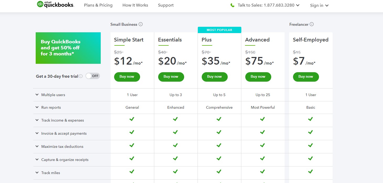Toggle the 30-day free trial switch
This screenshot has height=183, width=383.
tap(93, 76)
